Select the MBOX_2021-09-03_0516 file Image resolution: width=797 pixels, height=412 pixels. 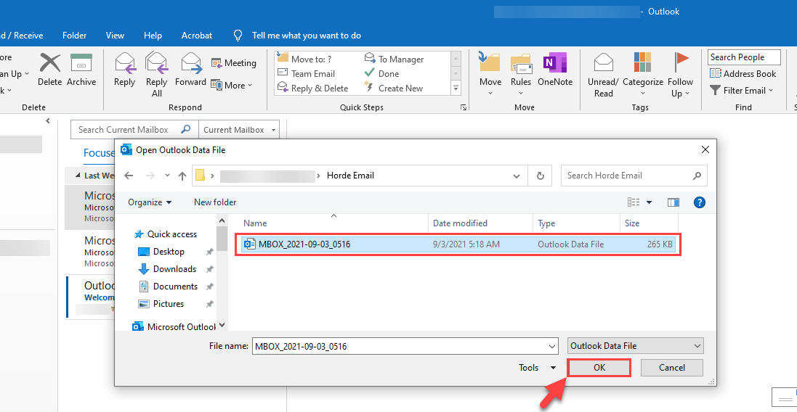(x=458, y=244)
